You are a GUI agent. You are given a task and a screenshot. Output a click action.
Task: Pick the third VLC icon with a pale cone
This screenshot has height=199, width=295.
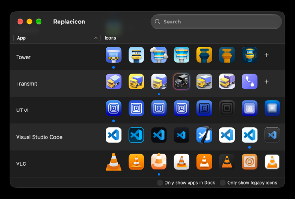pos(159,161)
